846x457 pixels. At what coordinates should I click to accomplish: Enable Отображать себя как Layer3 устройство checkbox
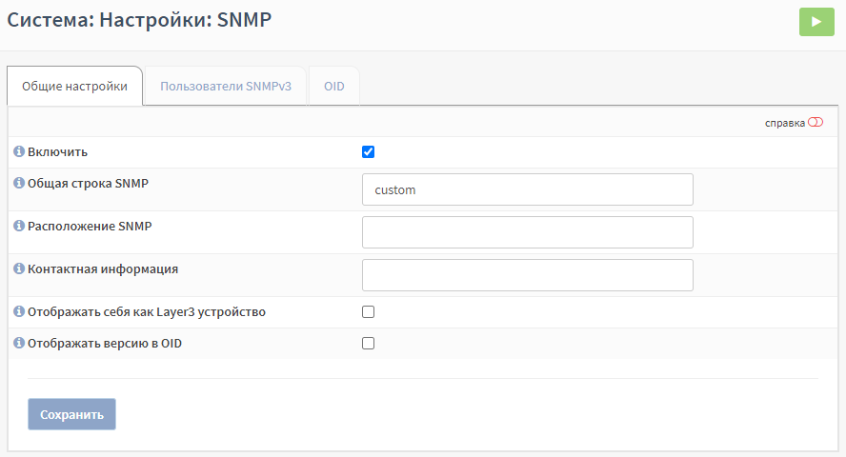368,311
